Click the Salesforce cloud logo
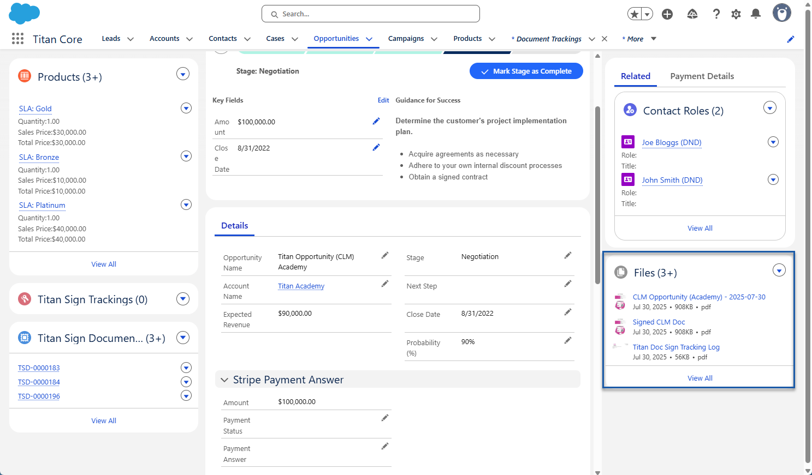 coord(24,13)
